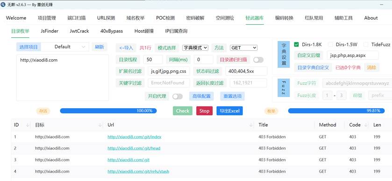Click the 间隔(ms) field showing 0
This screenshot has width=392, height=181.
point(204,60)
